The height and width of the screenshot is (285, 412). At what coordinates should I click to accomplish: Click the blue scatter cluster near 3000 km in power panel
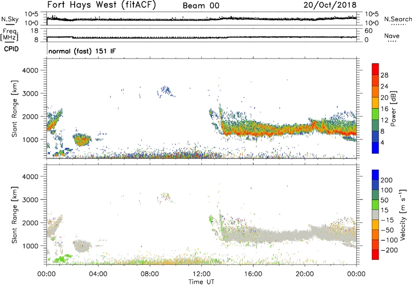166,92
